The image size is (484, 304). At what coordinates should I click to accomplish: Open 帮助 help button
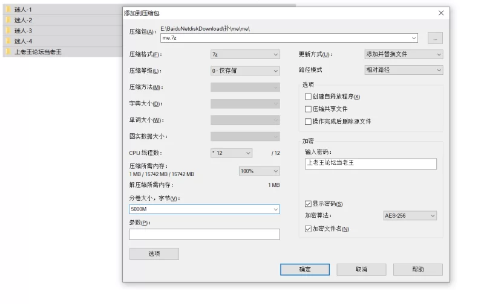pyautogui.click(x=418, y=270)
